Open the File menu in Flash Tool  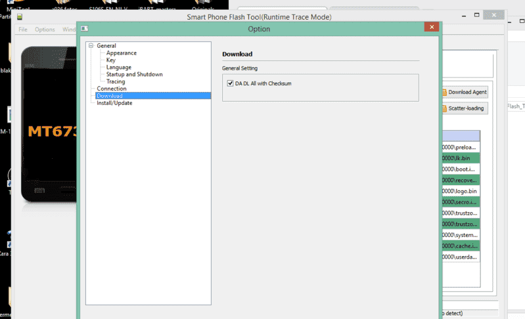click(23, 30)
